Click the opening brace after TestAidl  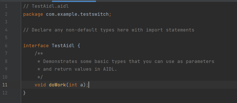pyautogui.click(x=79, y=46)
